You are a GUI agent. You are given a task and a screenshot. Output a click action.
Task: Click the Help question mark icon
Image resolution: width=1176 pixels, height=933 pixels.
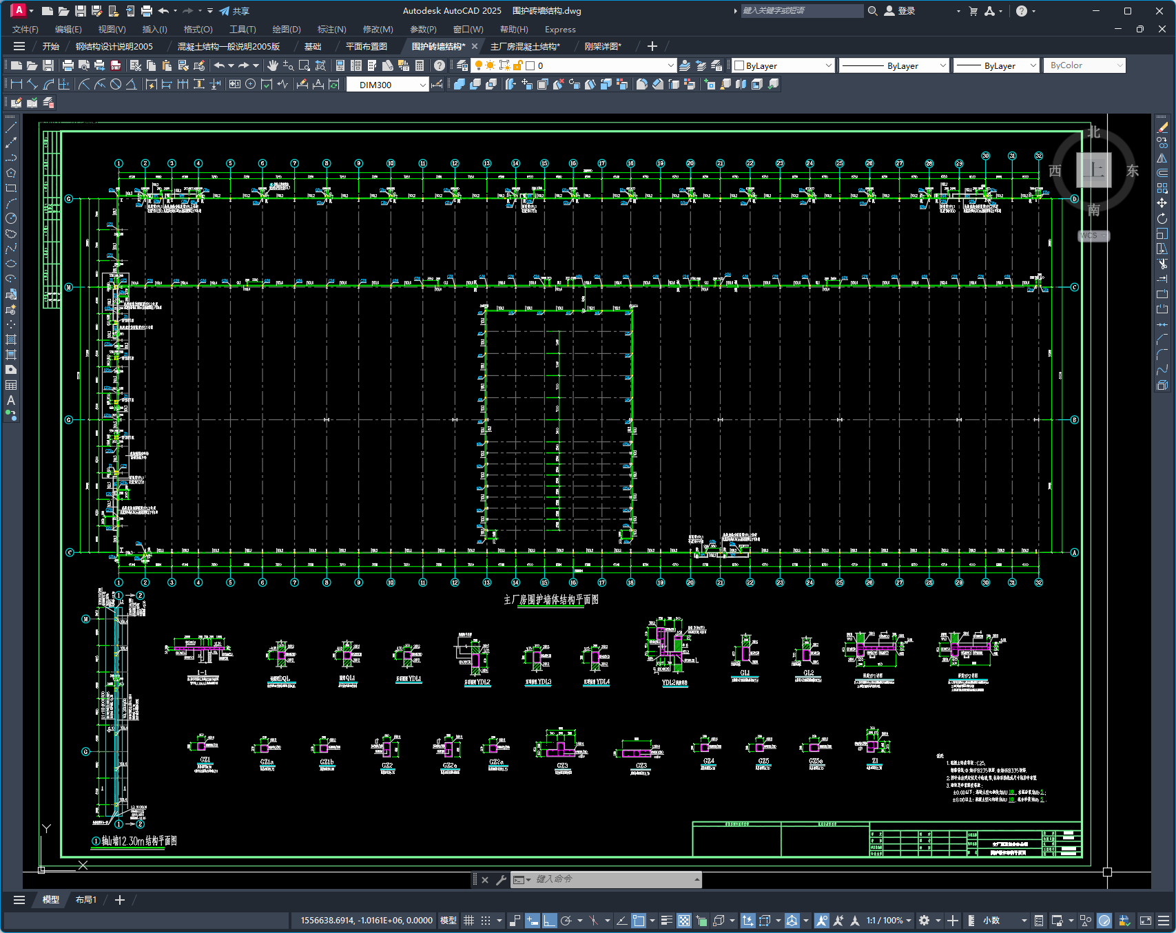[x=440, y=65]
